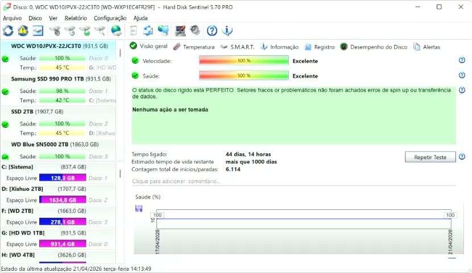Click the report document toolbar icon
This screenshot has width=472, height=273.
click(133, 30)
